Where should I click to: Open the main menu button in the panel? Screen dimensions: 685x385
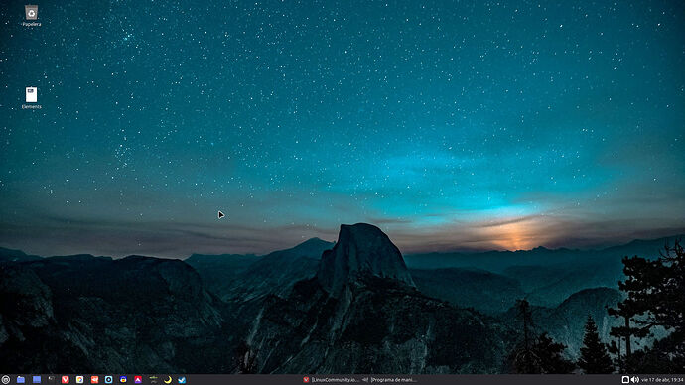click(x=5, y=380)
